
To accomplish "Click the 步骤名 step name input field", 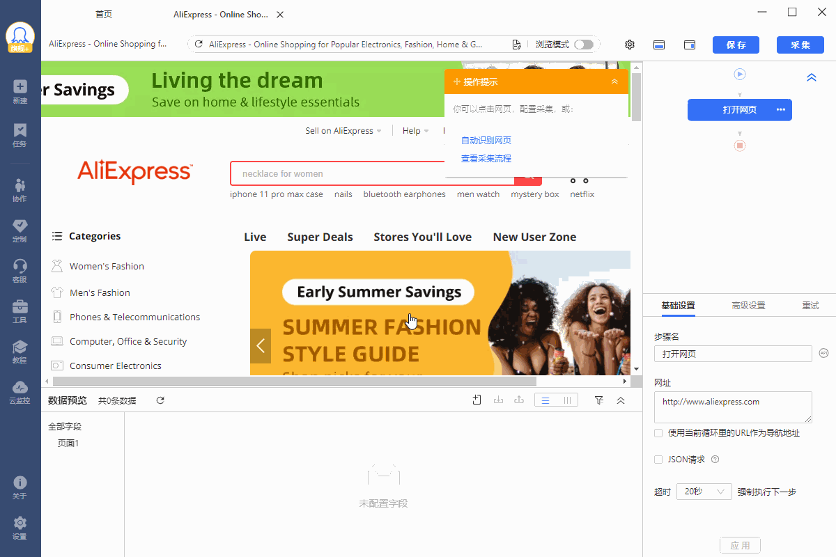I will click(733, 354).
